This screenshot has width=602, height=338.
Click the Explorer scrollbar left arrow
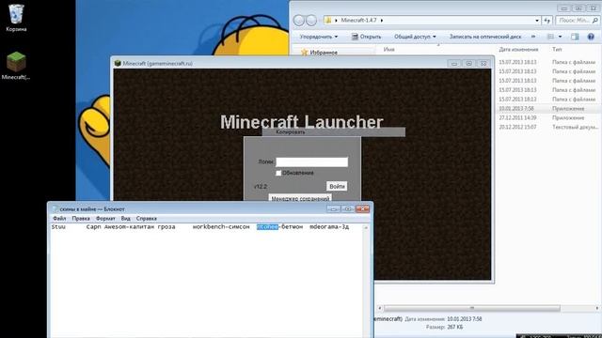380,308
